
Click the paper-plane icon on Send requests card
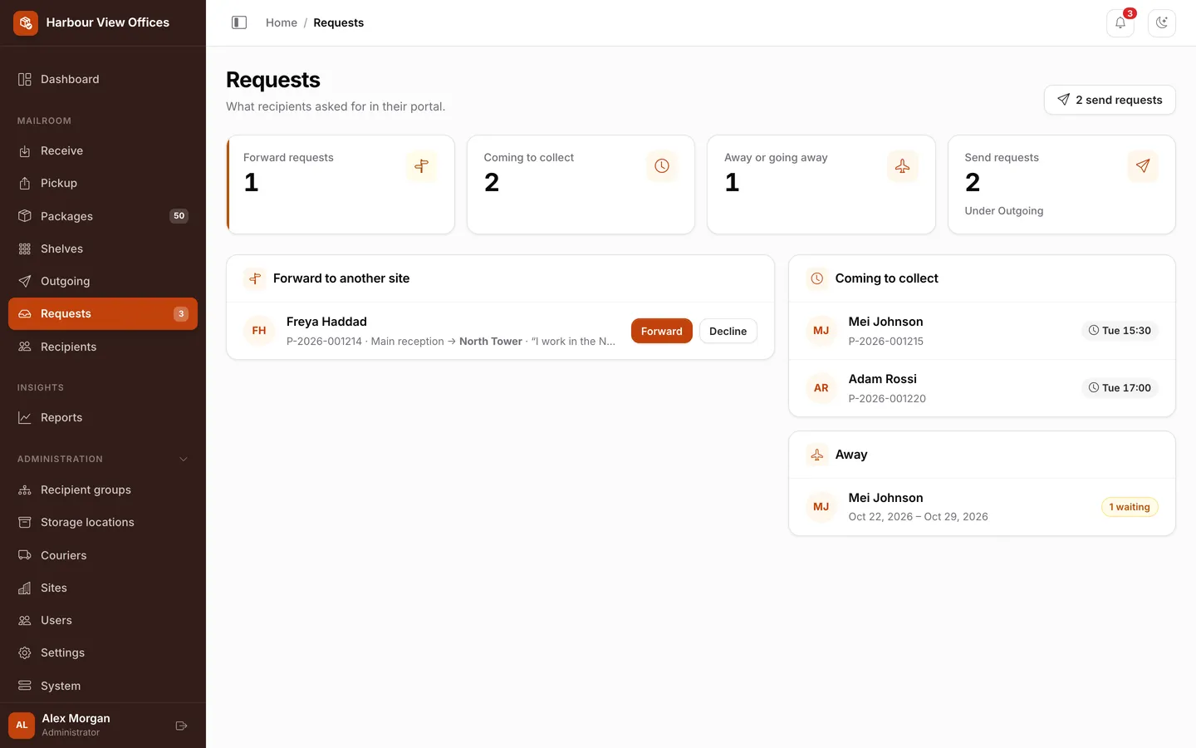pyautogui.click(x=1143, y=166)
